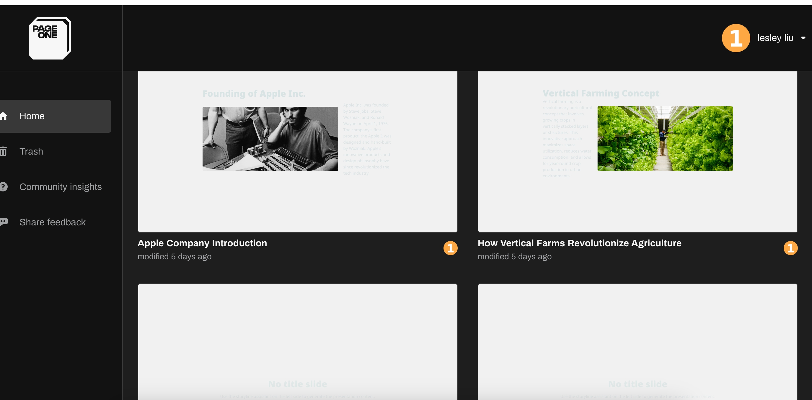Click the Share feedback speech bubble icon
The height and width of the screenshot is (400, 812).
4,222
